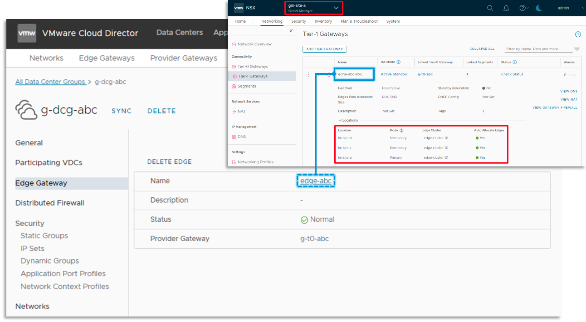Click the DELETE EDGE button

click(x=169, y=161)
